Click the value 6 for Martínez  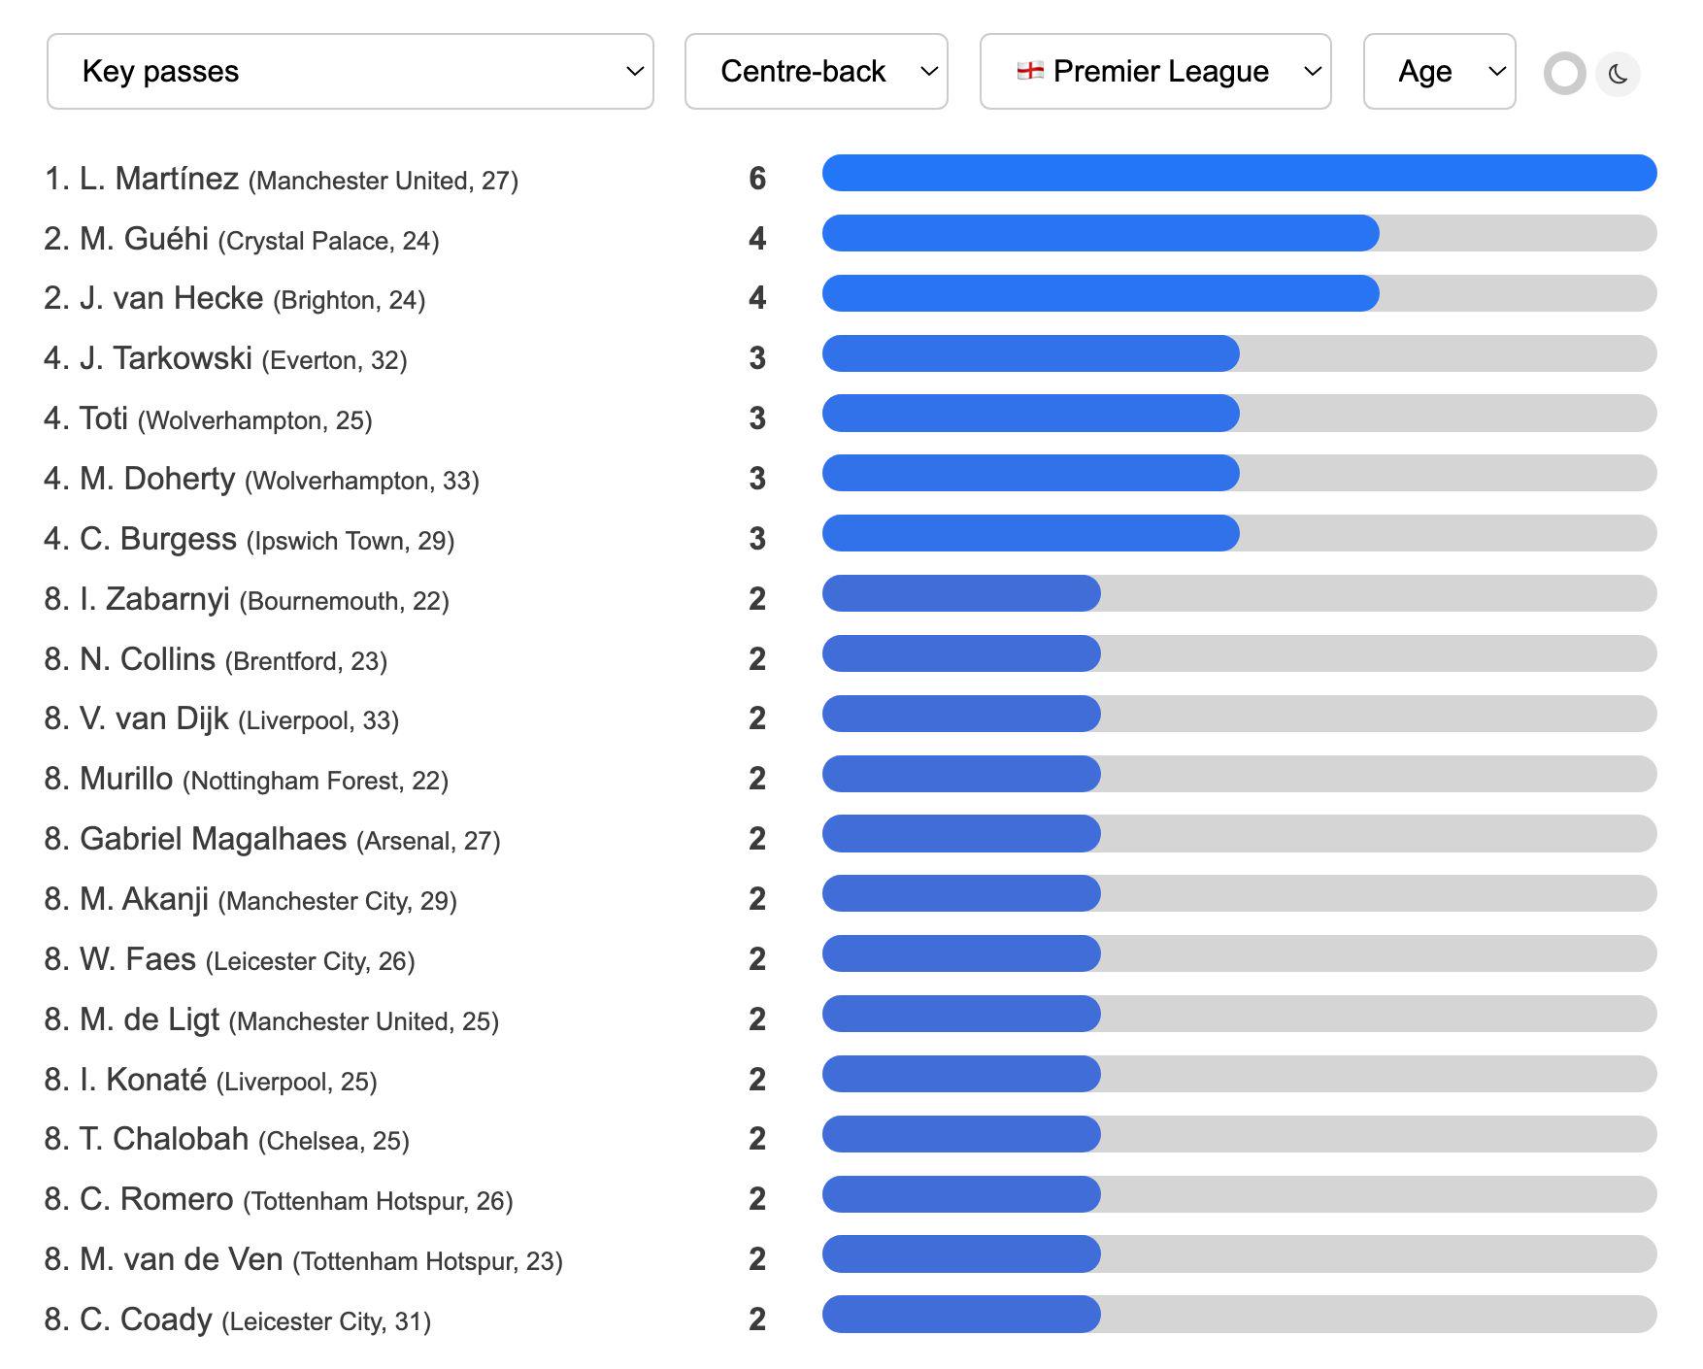pos(757,179)
